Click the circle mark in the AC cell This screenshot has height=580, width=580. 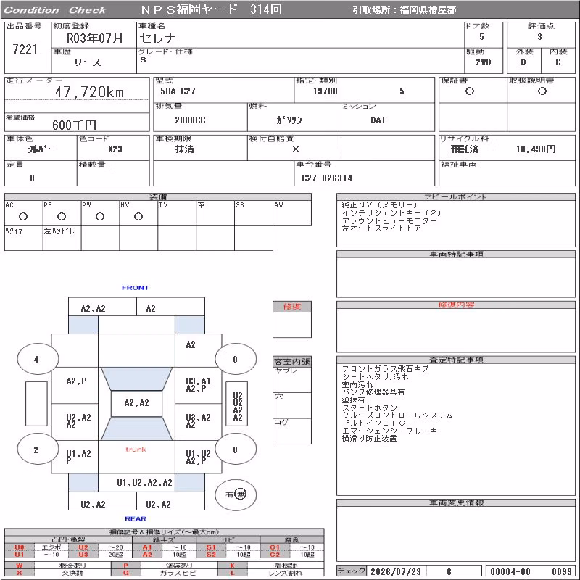click(23, 216)
